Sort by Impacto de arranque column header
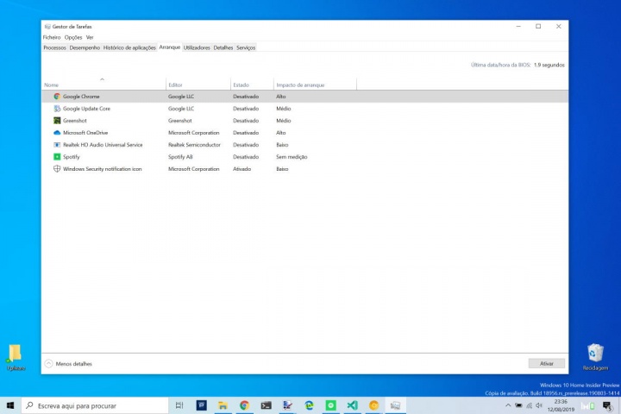The height and width of the screenshot is (414, 621). click(x=315, y=85)
